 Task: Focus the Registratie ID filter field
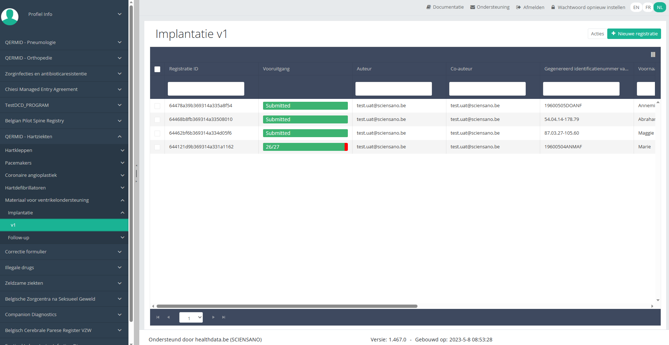pyautogui.click(x=206, y=89)
